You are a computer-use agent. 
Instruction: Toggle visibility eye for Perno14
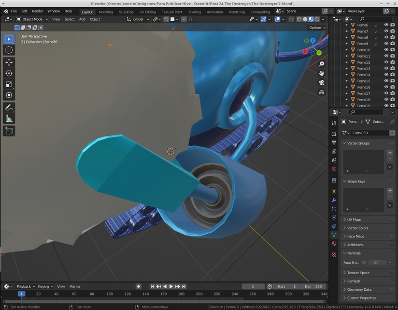click(386, 75)
